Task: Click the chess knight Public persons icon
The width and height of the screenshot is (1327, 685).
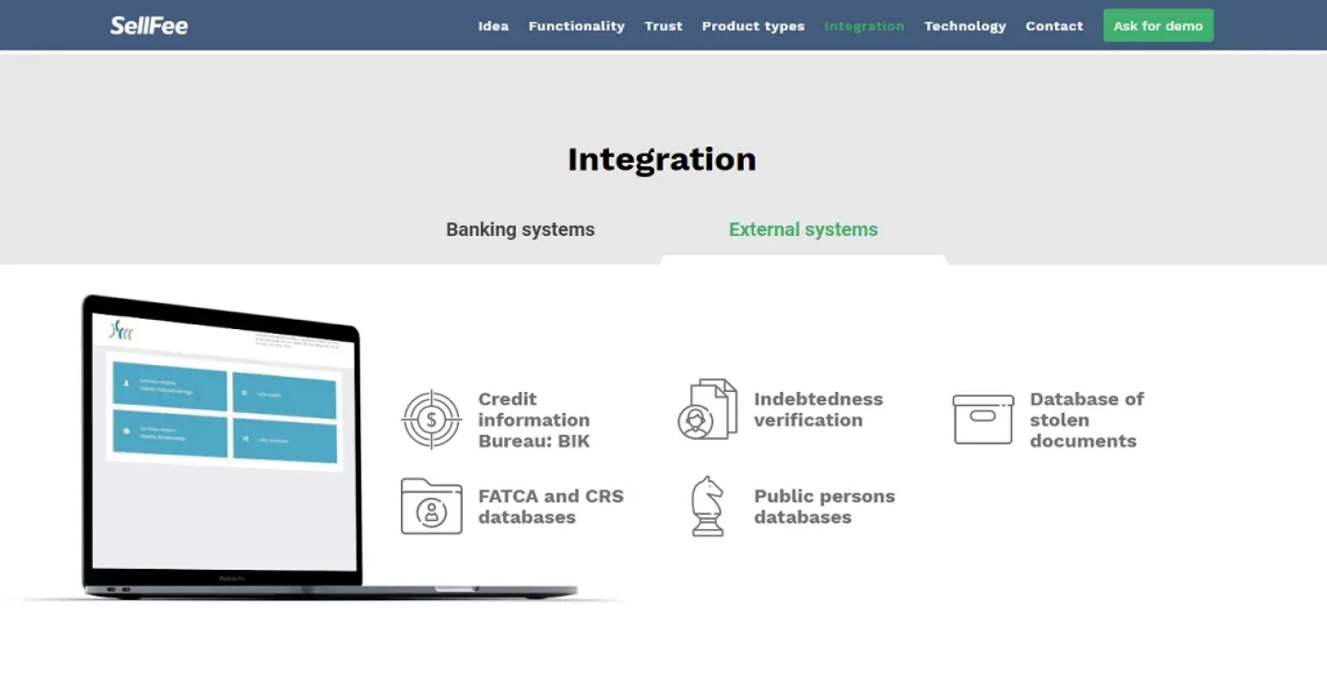Action: tap(708, 506)
